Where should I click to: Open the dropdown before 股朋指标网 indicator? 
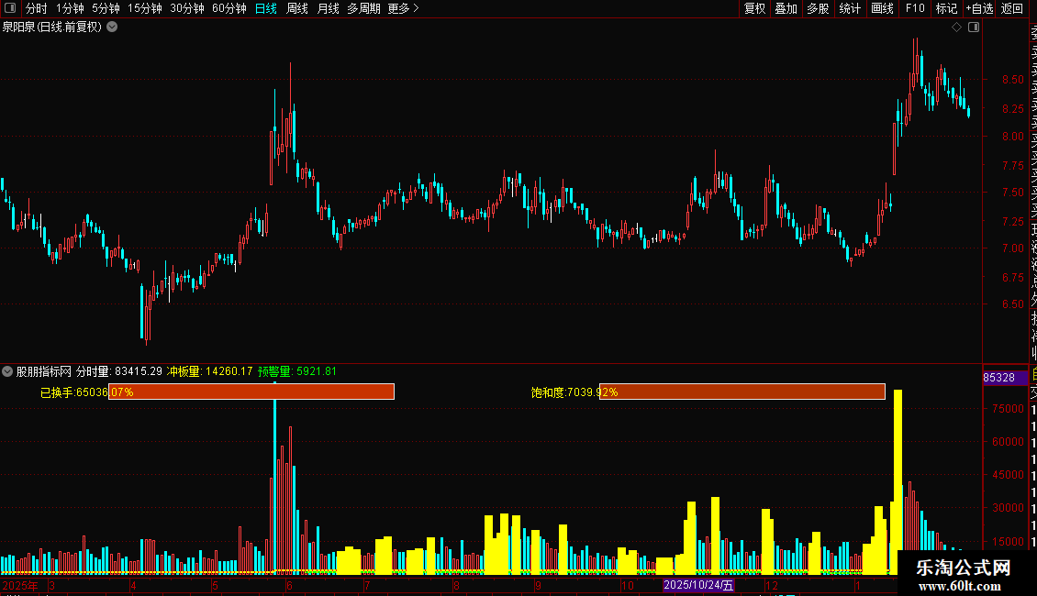(7, 371)
